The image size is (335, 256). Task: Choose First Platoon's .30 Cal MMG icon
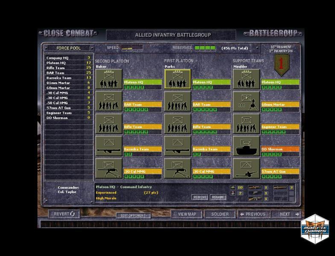pos(177,169)
